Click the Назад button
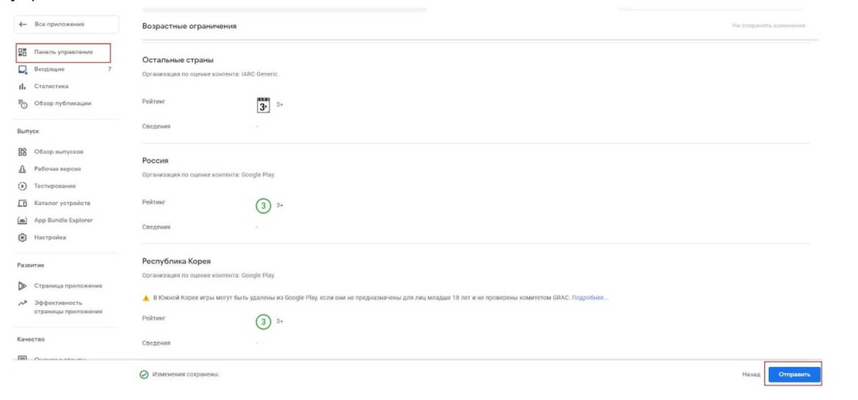 coord(751,375)
